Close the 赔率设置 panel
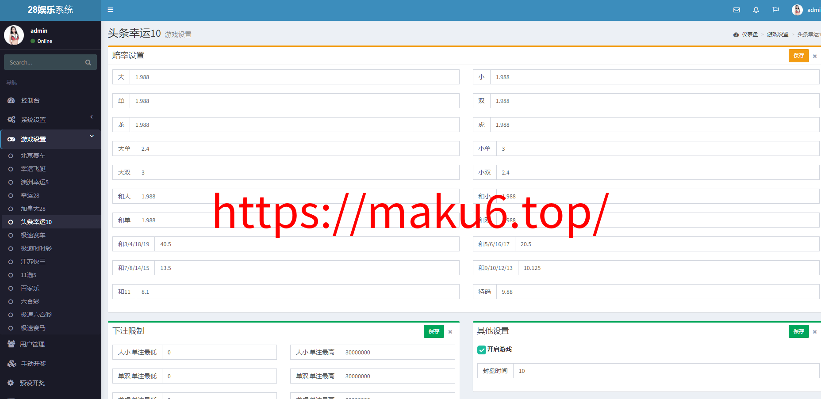The width and height of the screenshot is (821, 399). [815, 56]
